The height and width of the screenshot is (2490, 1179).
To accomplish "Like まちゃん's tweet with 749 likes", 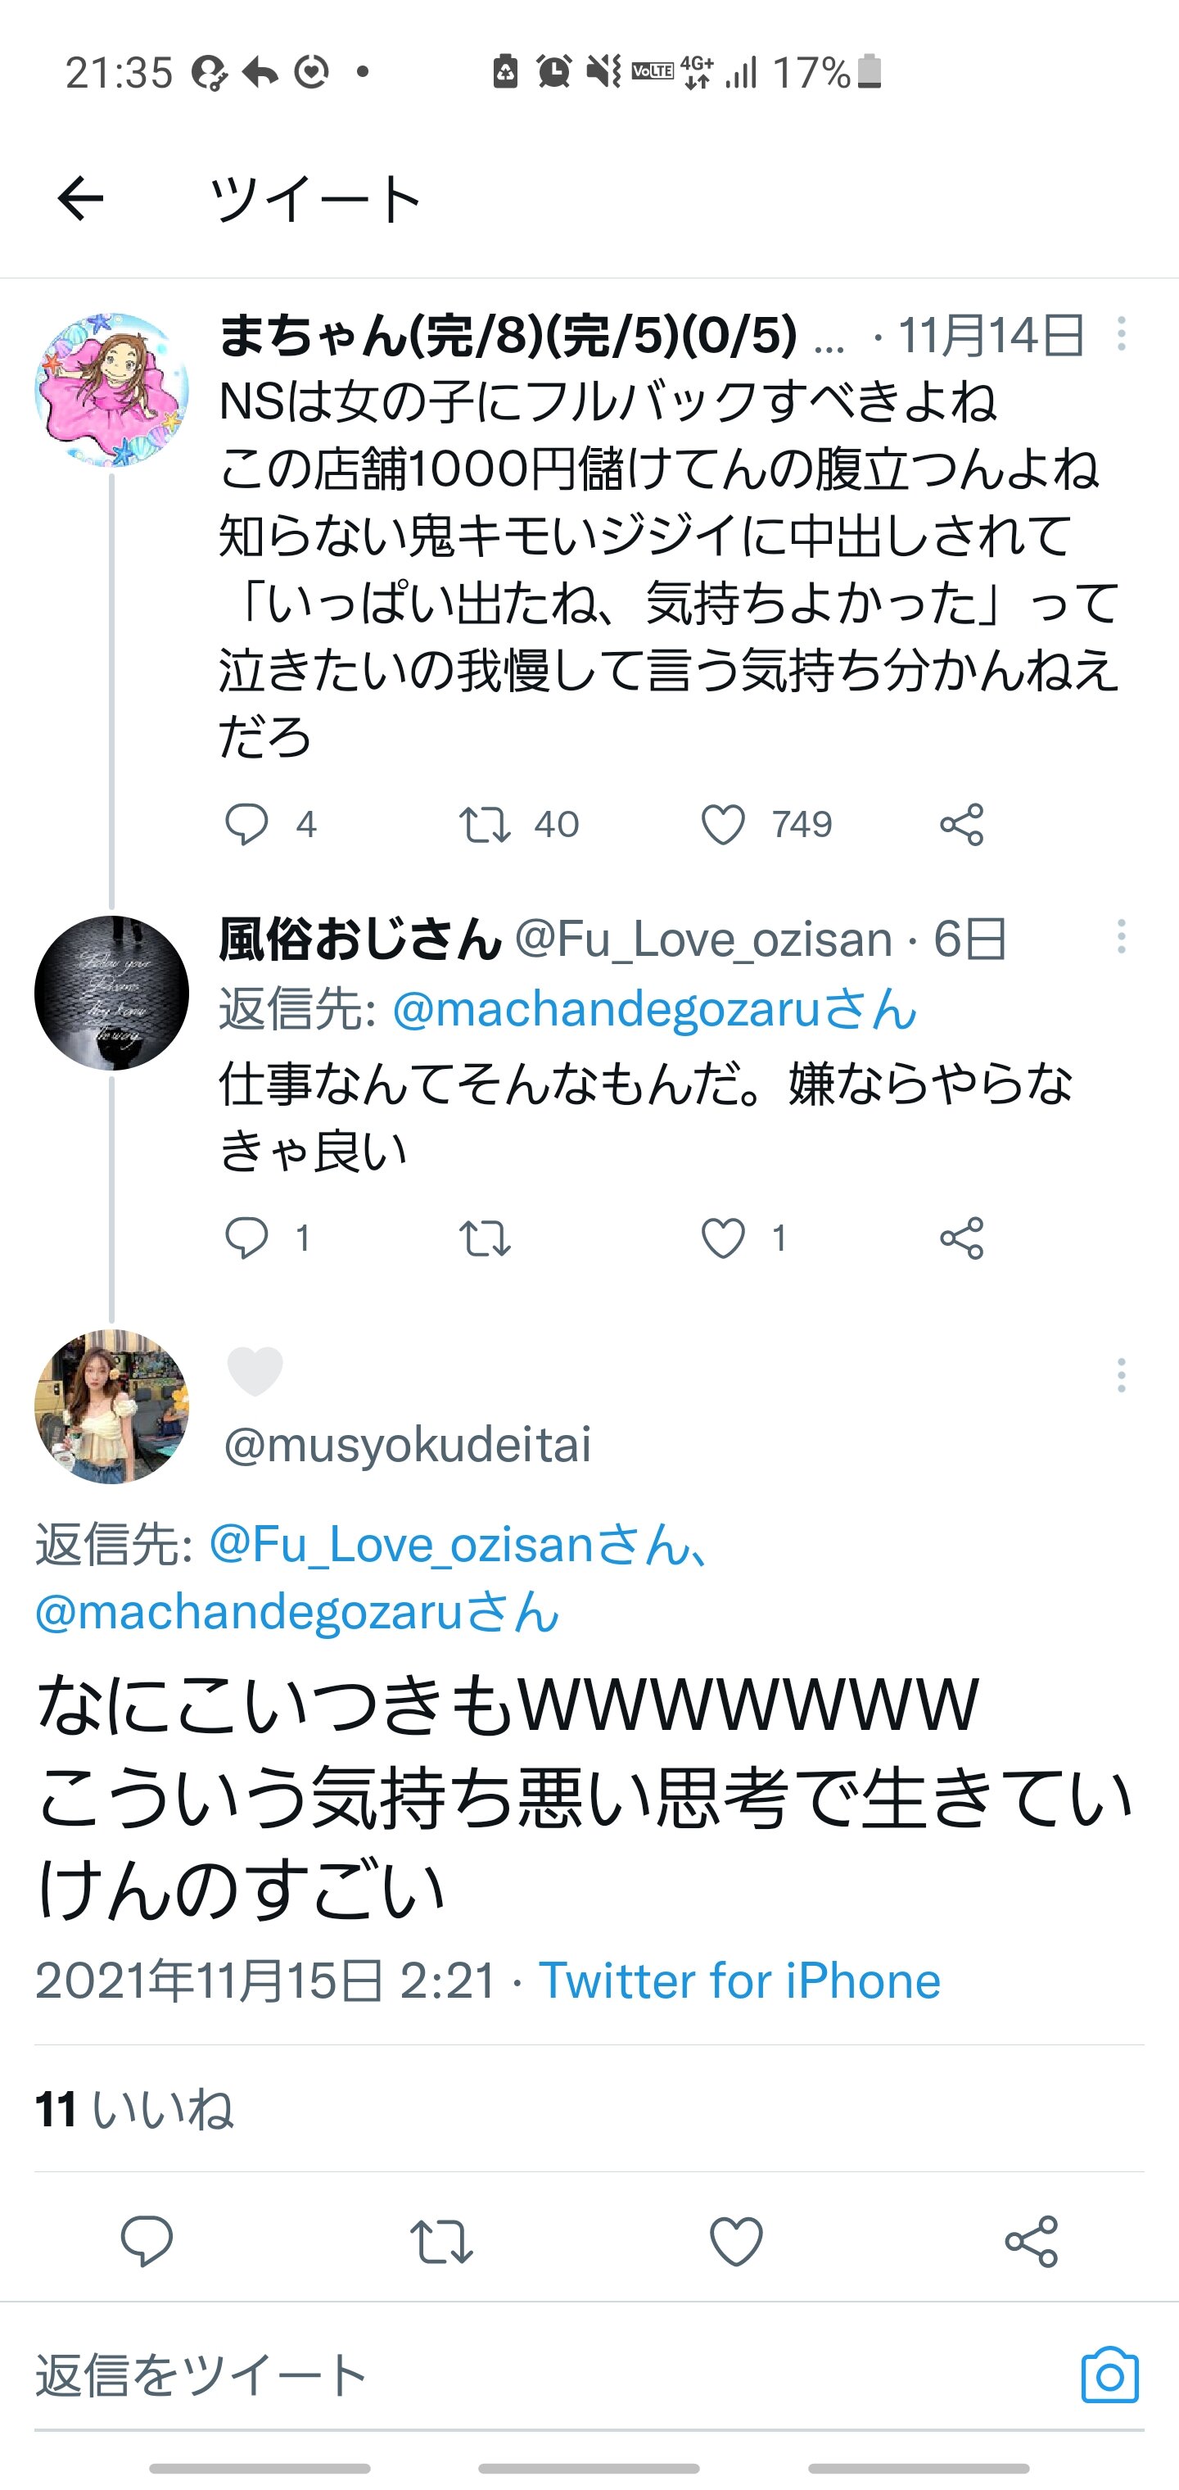I will click(x=723, y=825).
